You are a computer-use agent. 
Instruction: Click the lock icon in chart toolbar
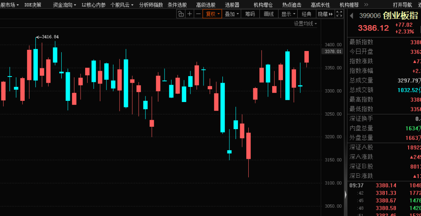pos(181,14)
